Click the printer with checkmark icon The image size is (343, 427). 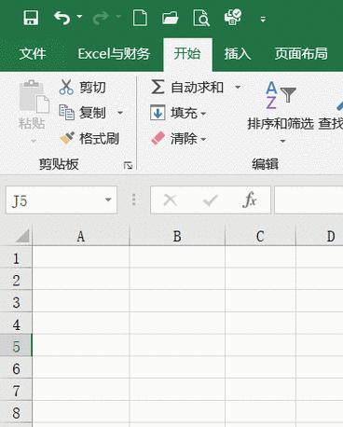pos(233,17)
